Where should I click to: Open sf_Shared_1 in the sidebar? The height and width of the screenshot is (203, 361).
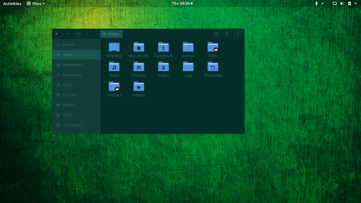click(76, 125)
